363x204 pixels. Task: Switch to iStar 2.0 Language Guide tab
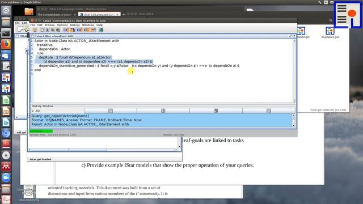click(99, 15)
